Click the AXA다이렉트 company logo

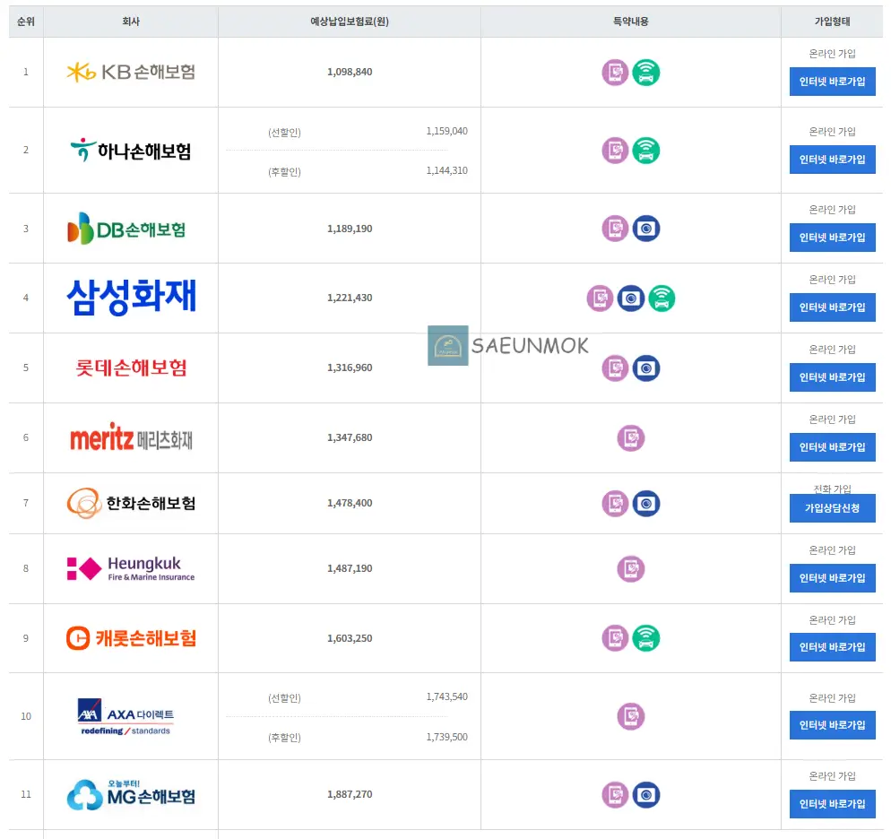(125, 717)
